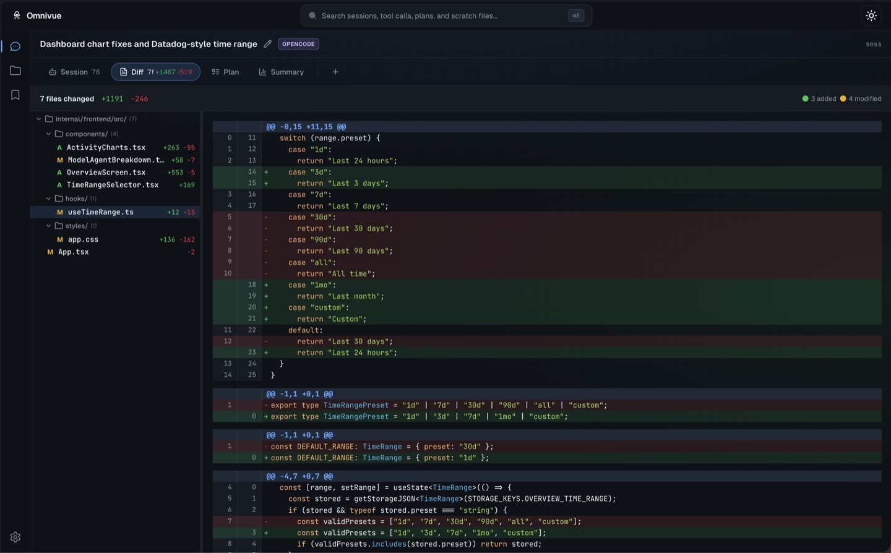Click added TimeRangePreset export type line
The image size is (891, 553).
(x=547, y=416)
